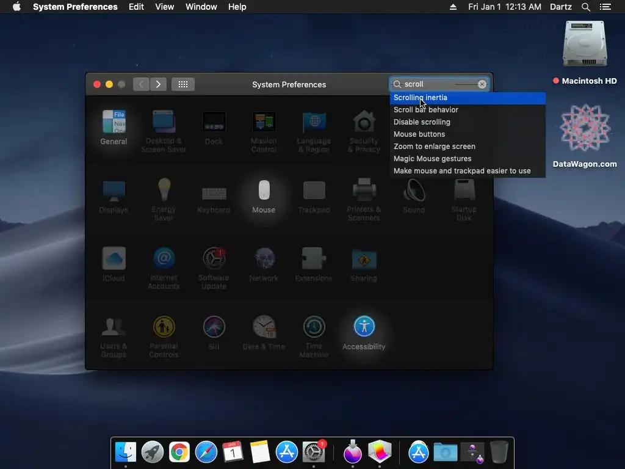
Task: Open Notes from the Dock
Action: click(260, 452)
